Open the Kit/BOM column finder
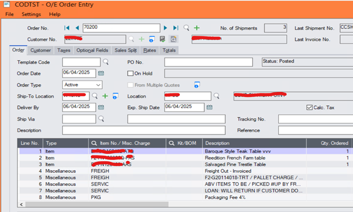 (x=171, y=143)
